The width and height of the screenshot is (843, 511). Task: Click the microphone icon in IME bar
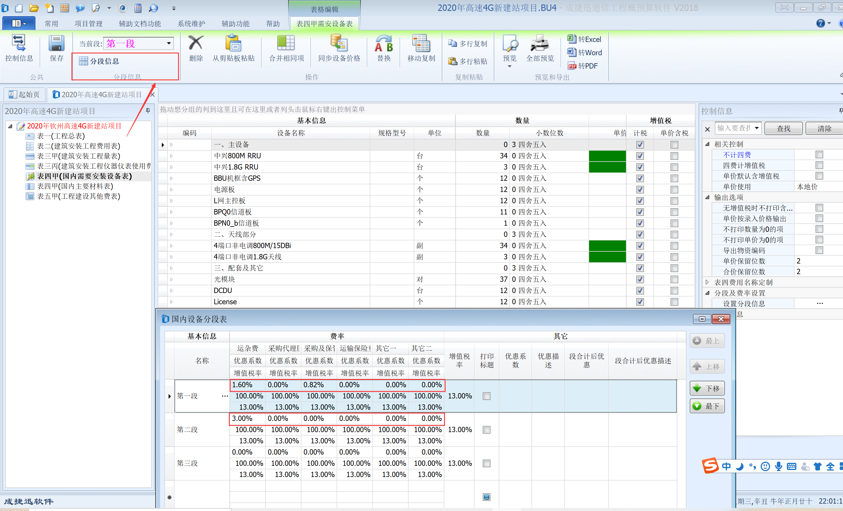[x=778, y=466]
